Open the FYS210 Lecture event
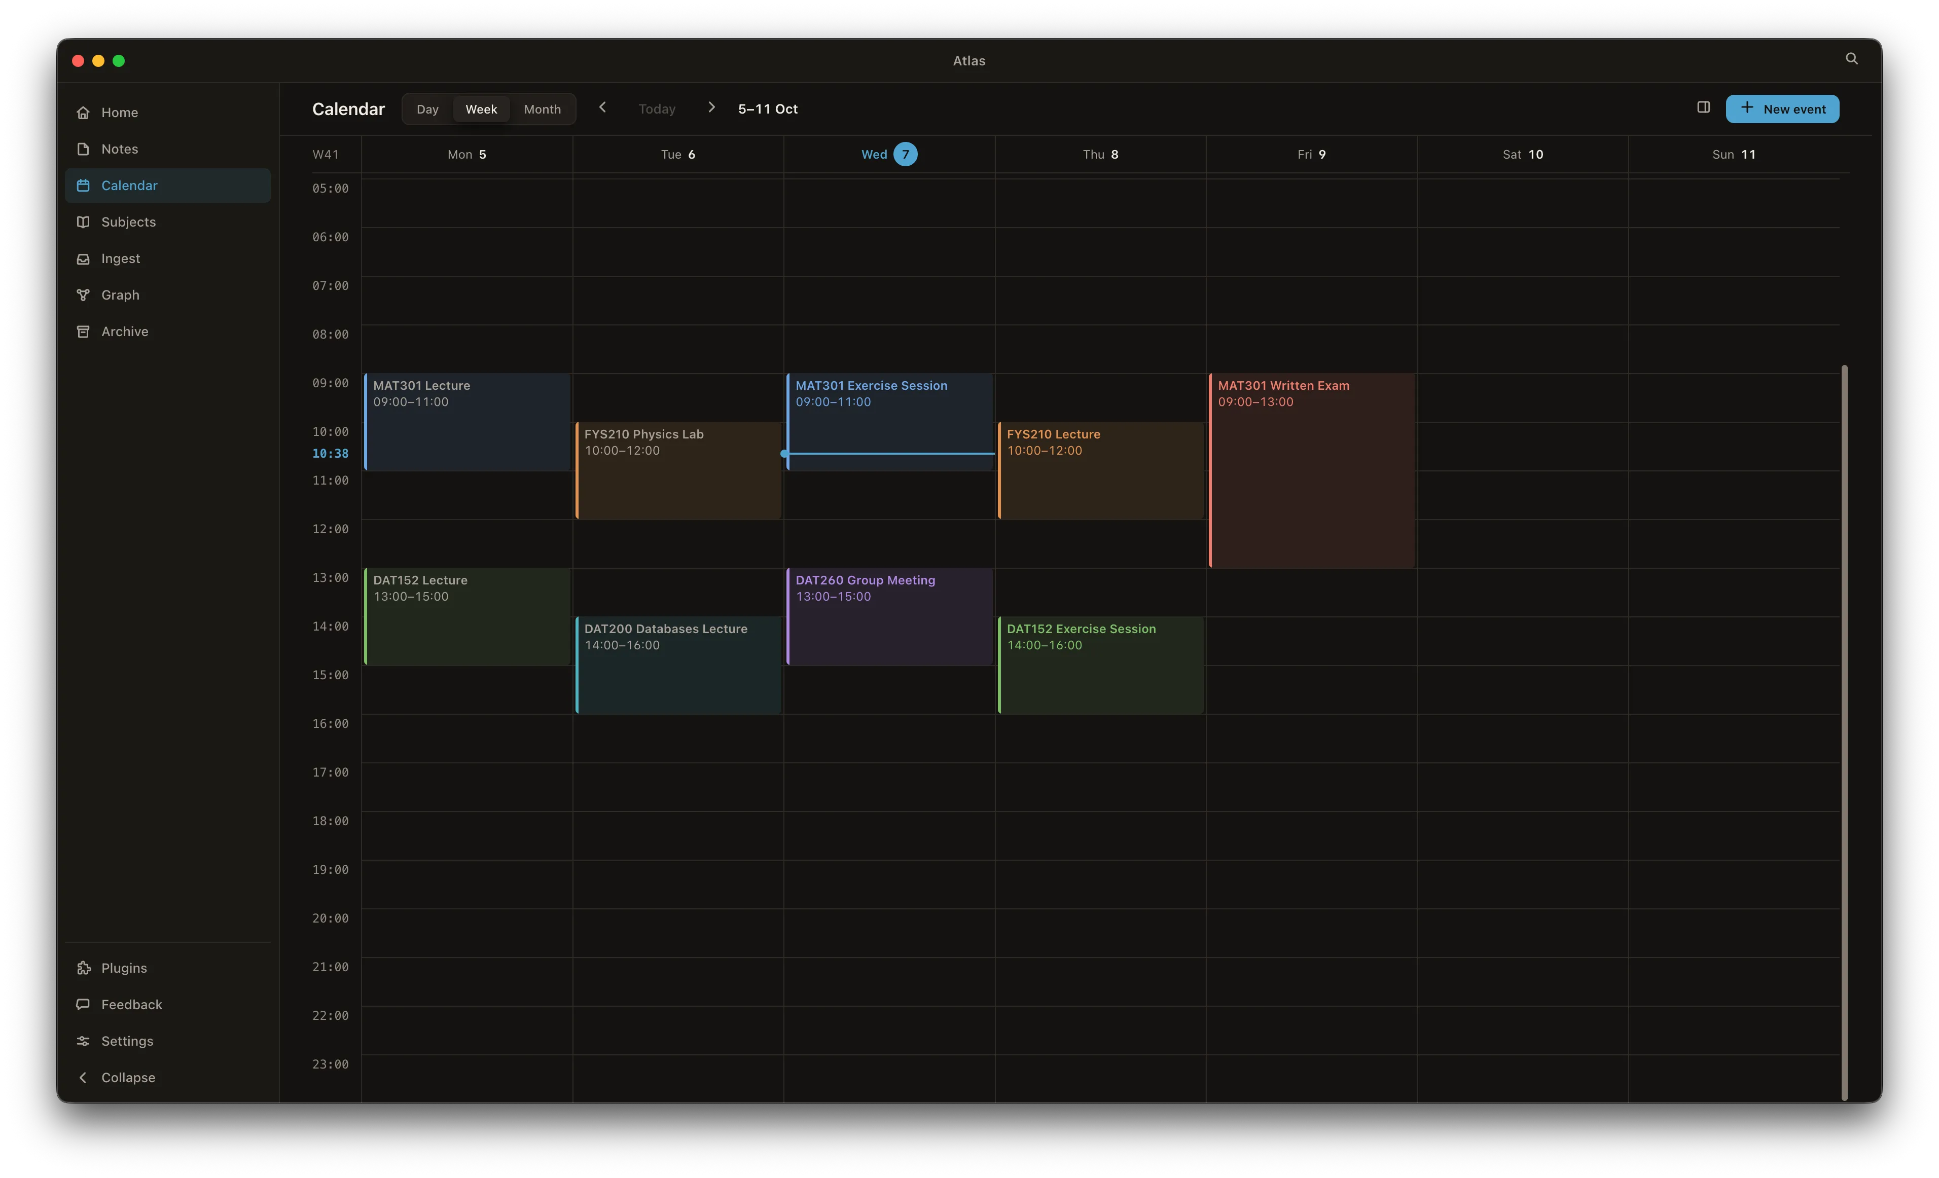The image size is (1939, 1178). (x=1101, y=470)
